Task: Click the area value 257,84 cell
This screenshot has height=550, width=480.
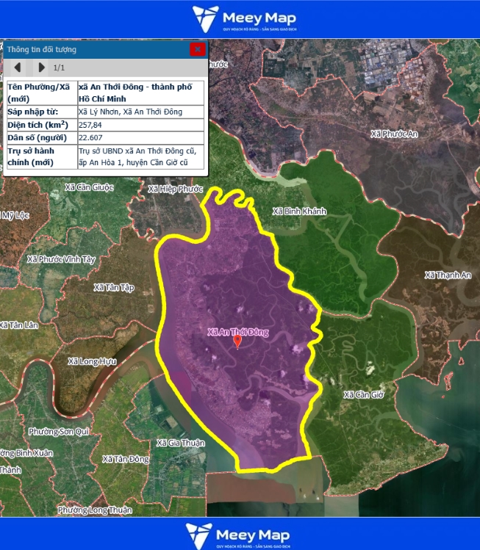Action: (x=140, y=125)
